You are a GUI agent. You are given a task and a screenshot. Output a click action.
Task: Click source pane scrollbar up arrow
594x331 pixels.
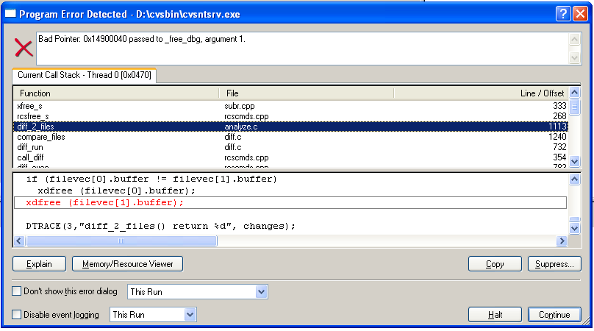(x=574, y=179)
